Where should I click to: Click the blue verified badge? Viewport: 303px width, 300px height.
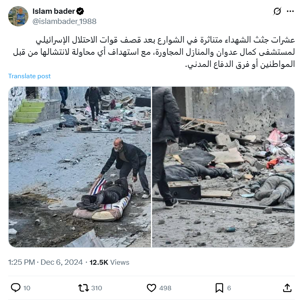80,11
